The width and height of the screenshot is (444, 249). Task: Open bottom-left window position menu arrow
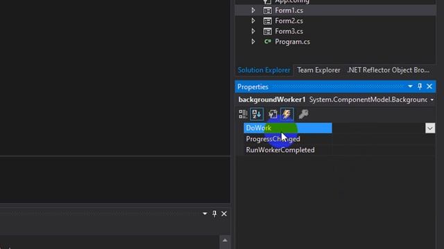point(205,214)
